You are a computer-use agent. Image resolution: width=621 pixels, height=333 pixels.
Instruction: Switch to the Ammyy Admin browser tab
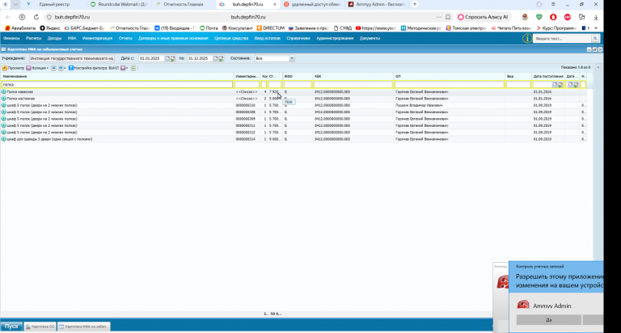pyautogui.click(x=377, y=4)
